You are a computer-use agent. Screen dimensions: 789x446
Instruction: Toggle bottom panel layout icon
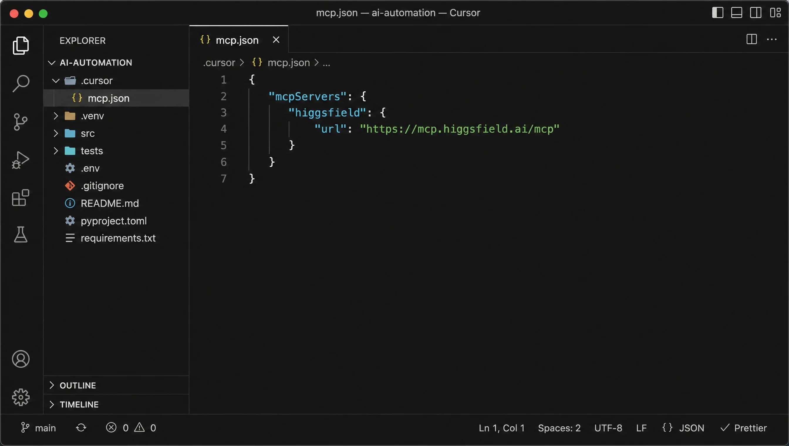[x=736, y=13]
